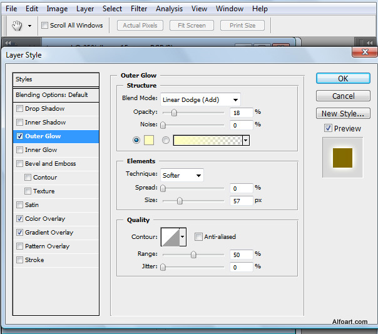Open the Filter menu

pyautogui.click(x=139, y=9)
